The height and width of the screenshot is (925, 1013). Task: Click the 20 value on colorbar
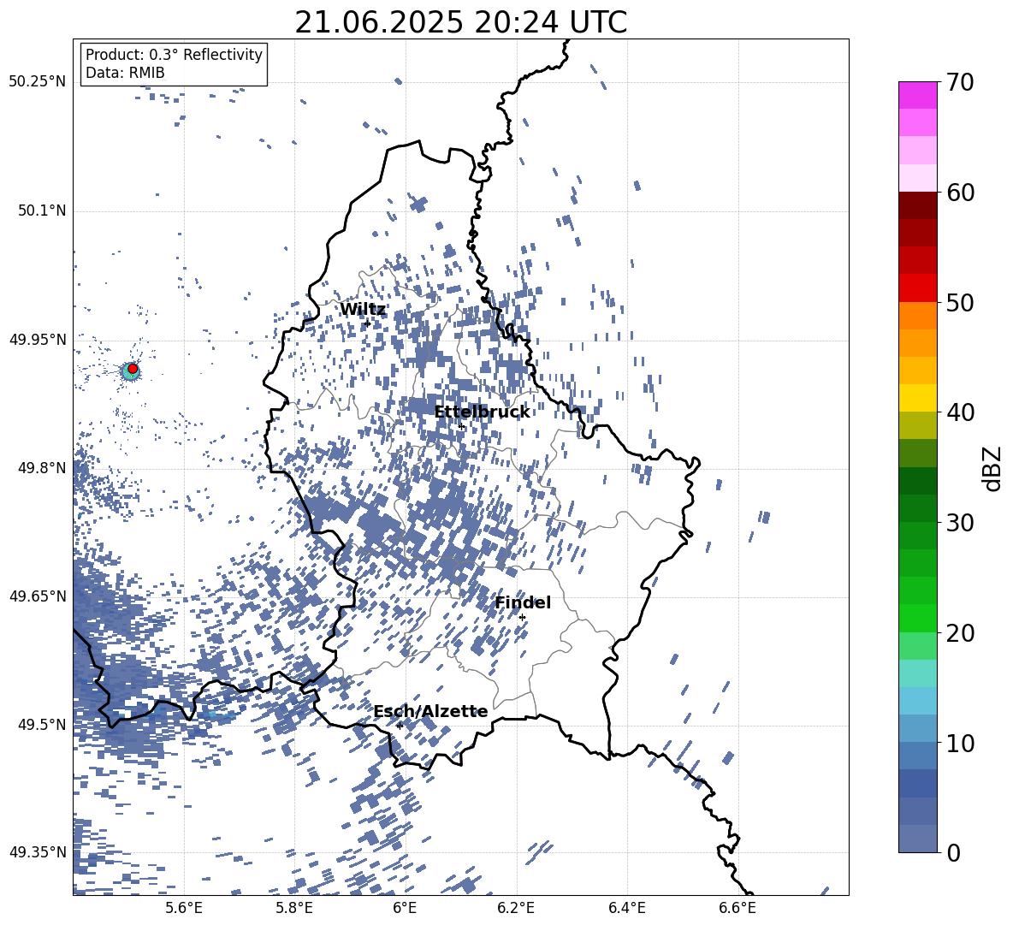[x=960, y=632]
